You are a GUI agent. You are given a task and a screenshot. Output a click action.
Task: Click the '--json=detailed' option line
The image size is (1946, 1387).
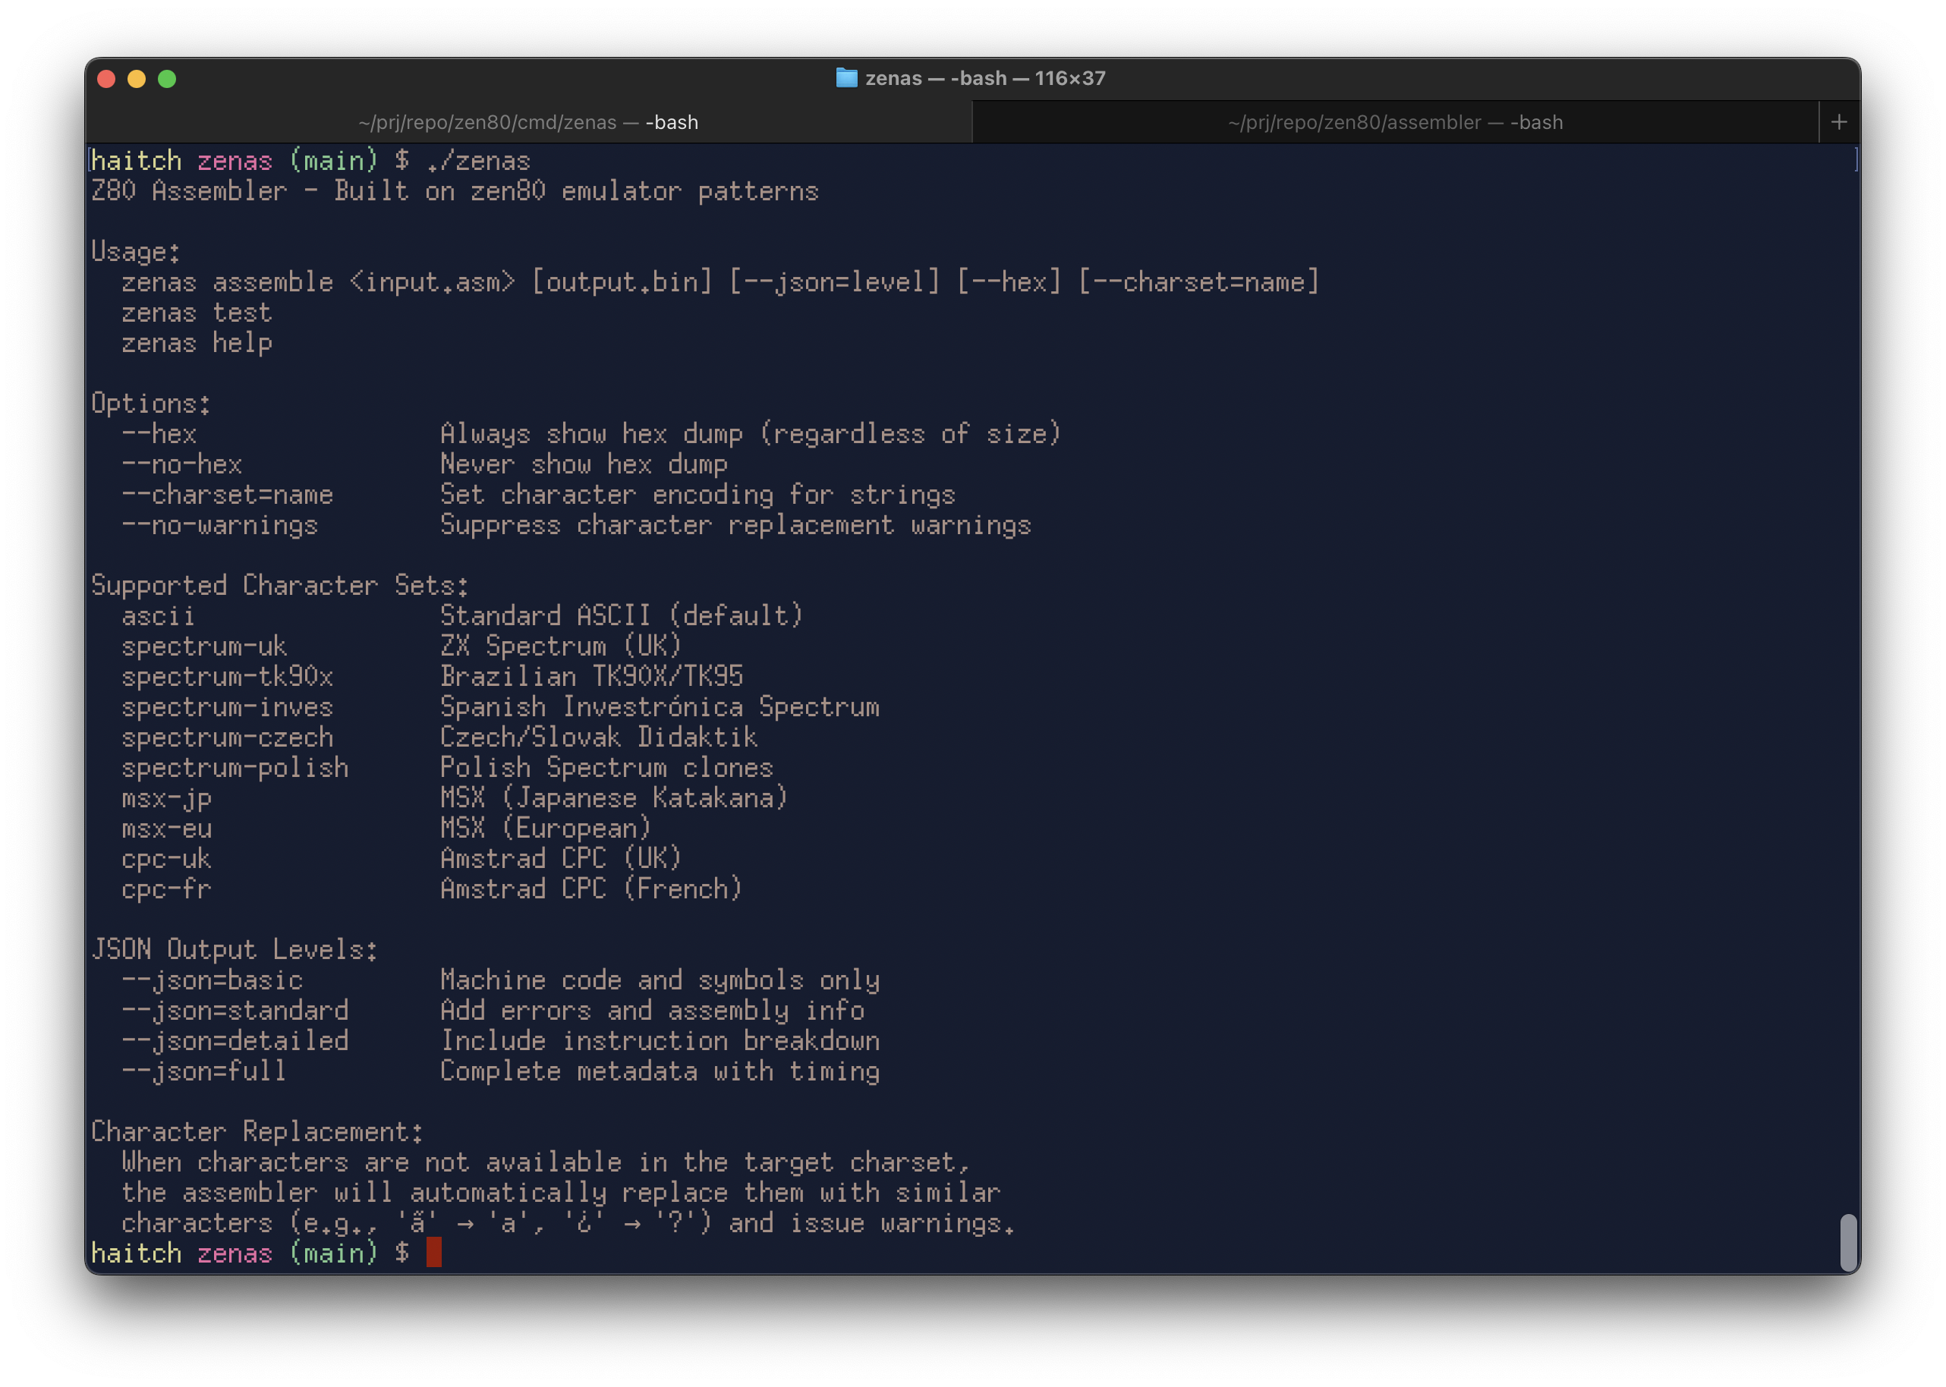235,1040
